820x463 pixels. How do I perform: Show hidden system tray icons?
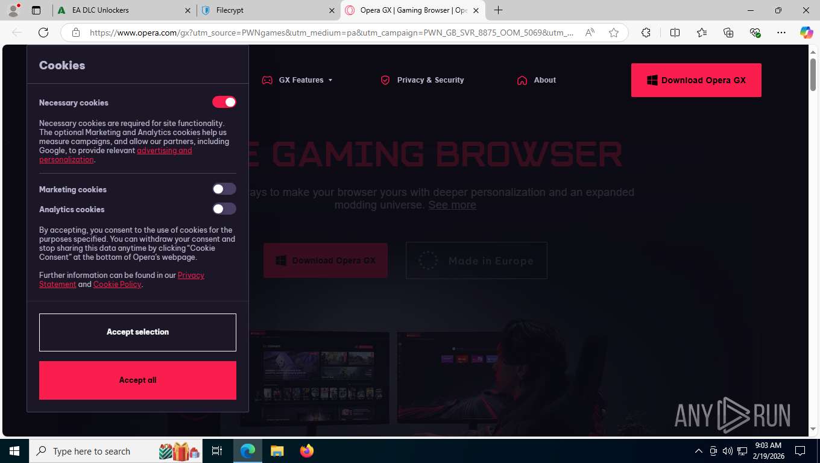tap(699, 451)
